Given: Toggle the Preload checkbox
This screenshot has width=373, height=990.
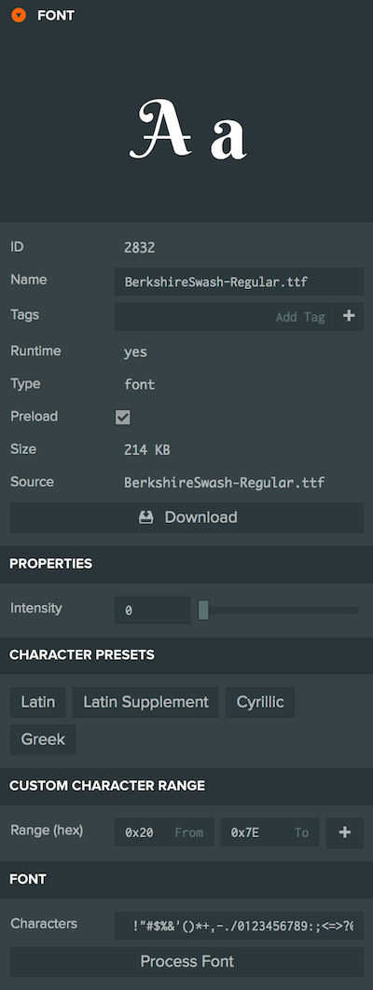Looking at the screenshot, I should pos(123,418).
